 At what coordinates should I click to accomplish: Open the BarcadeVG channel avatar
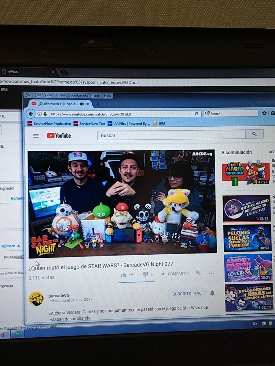(x=36, y=299)
